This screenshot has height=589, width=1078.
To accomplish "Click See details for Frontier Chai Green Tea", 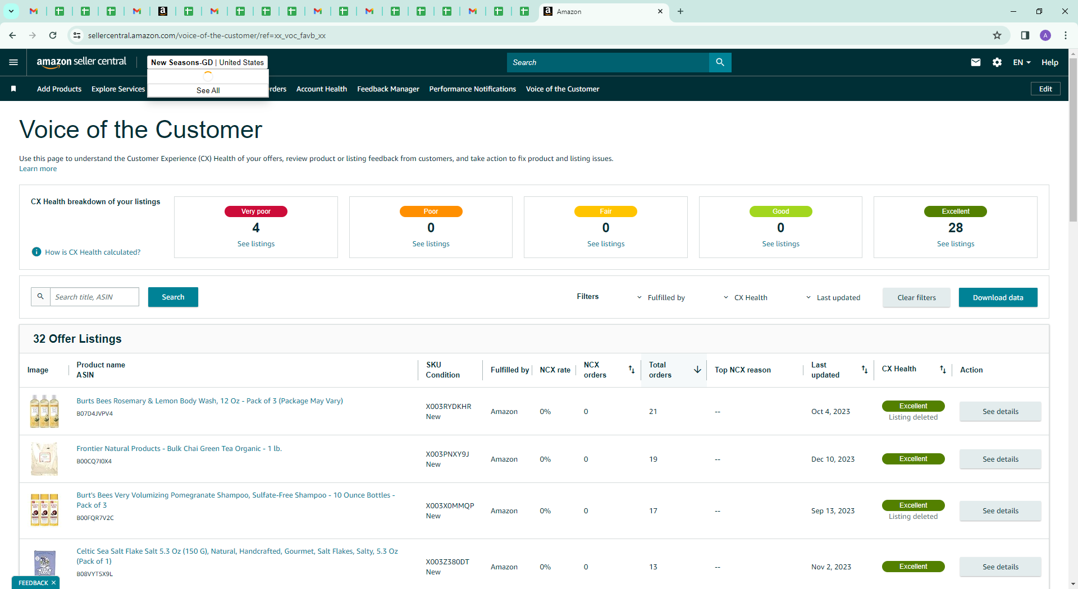I will pos(1000,459).
